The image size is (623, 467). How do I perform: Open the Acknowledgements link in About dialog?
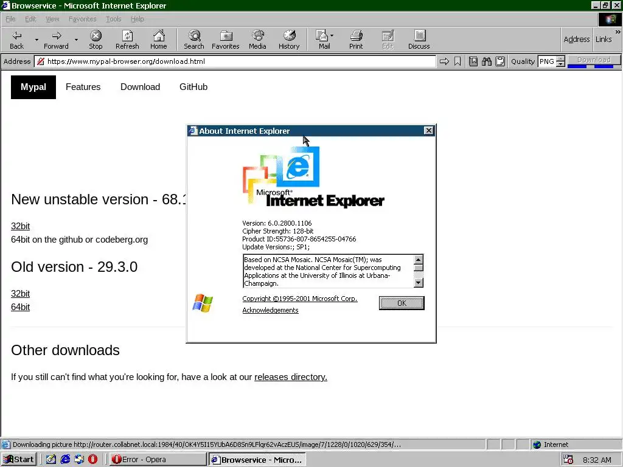coord(270,310)
